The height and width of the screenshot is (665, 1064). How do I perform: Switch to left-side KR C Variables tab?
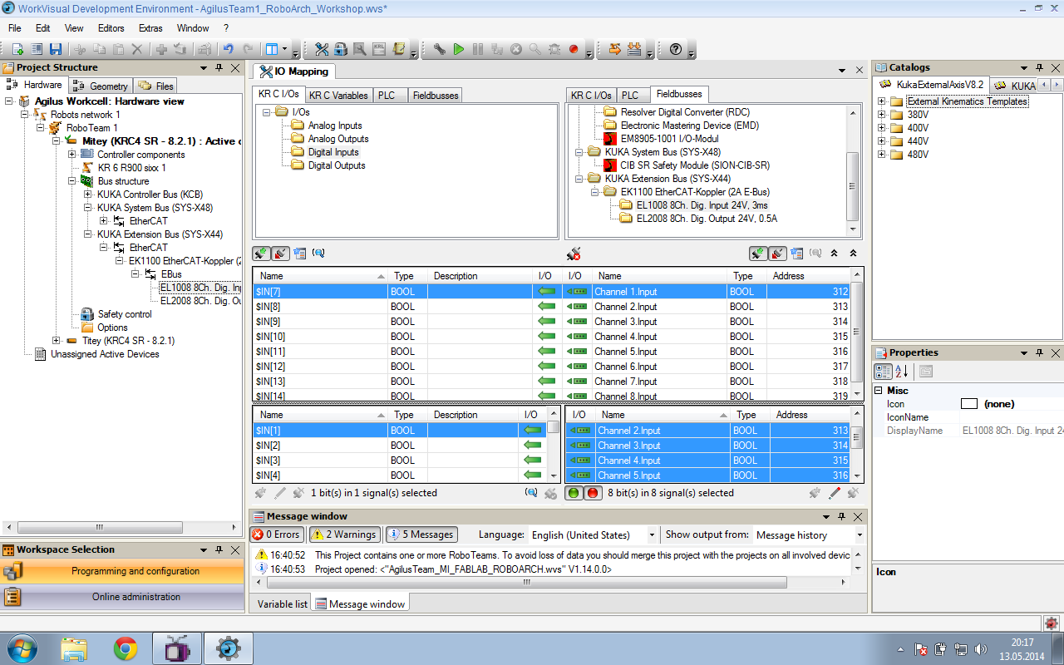tap(338, 96)
